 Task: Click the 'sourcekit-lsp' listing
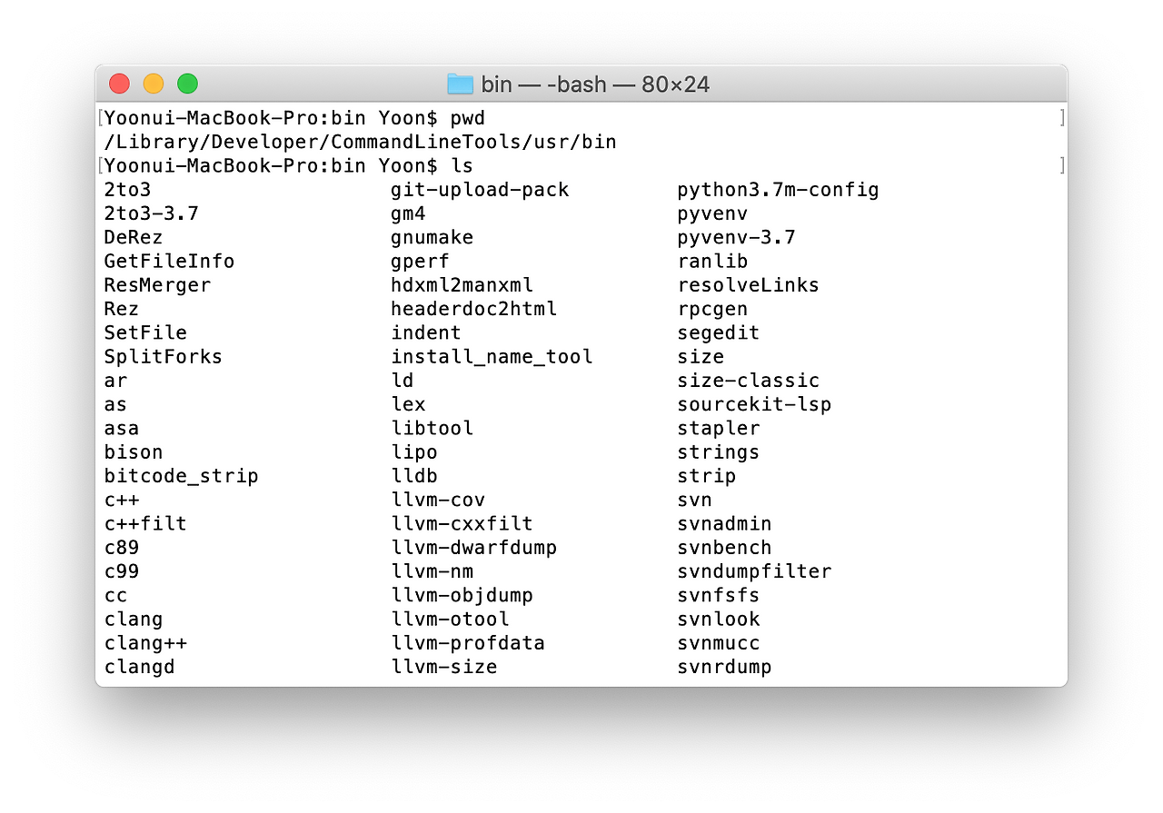point(754,404)
